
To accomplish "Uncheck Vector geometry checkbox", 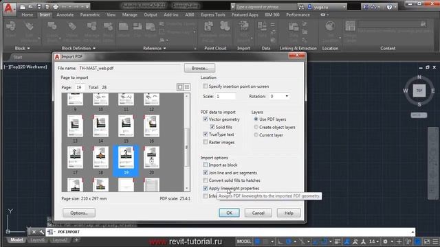I will coord(206,119).
